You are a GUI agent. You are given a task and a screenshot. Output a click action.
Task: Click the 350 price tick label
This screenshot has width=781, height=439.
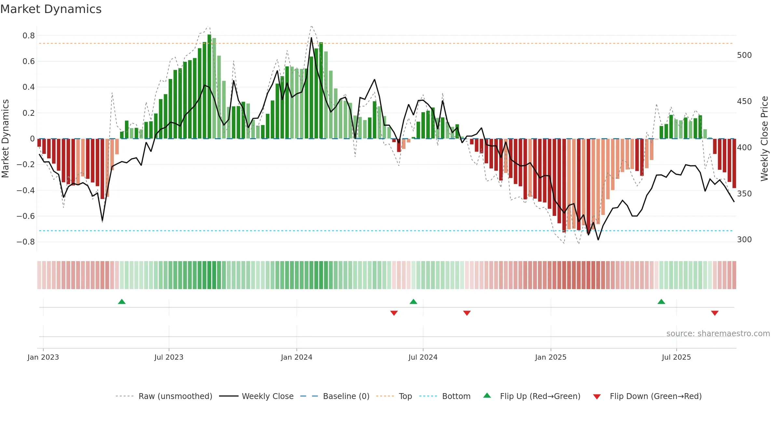[745, 194]
